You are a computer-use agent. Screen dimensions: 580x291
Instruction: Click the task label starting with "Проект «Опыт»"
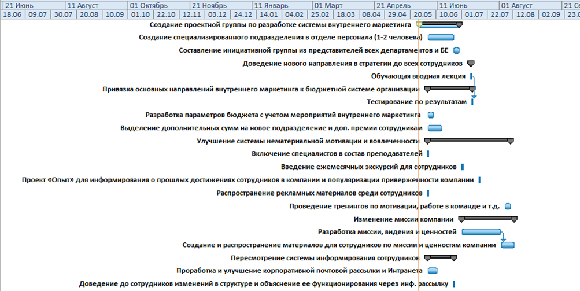(x=248, y=180)
